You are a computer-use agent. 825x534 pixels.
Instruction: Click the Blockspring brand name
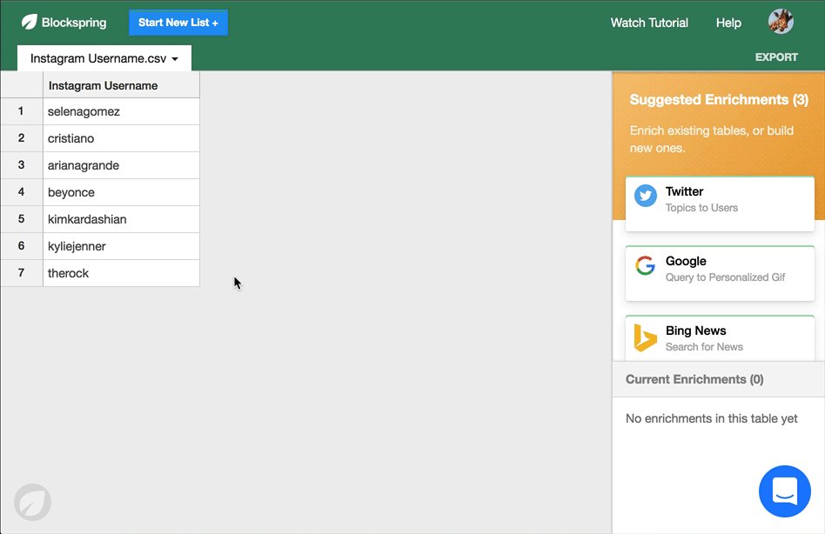point(74,23)
